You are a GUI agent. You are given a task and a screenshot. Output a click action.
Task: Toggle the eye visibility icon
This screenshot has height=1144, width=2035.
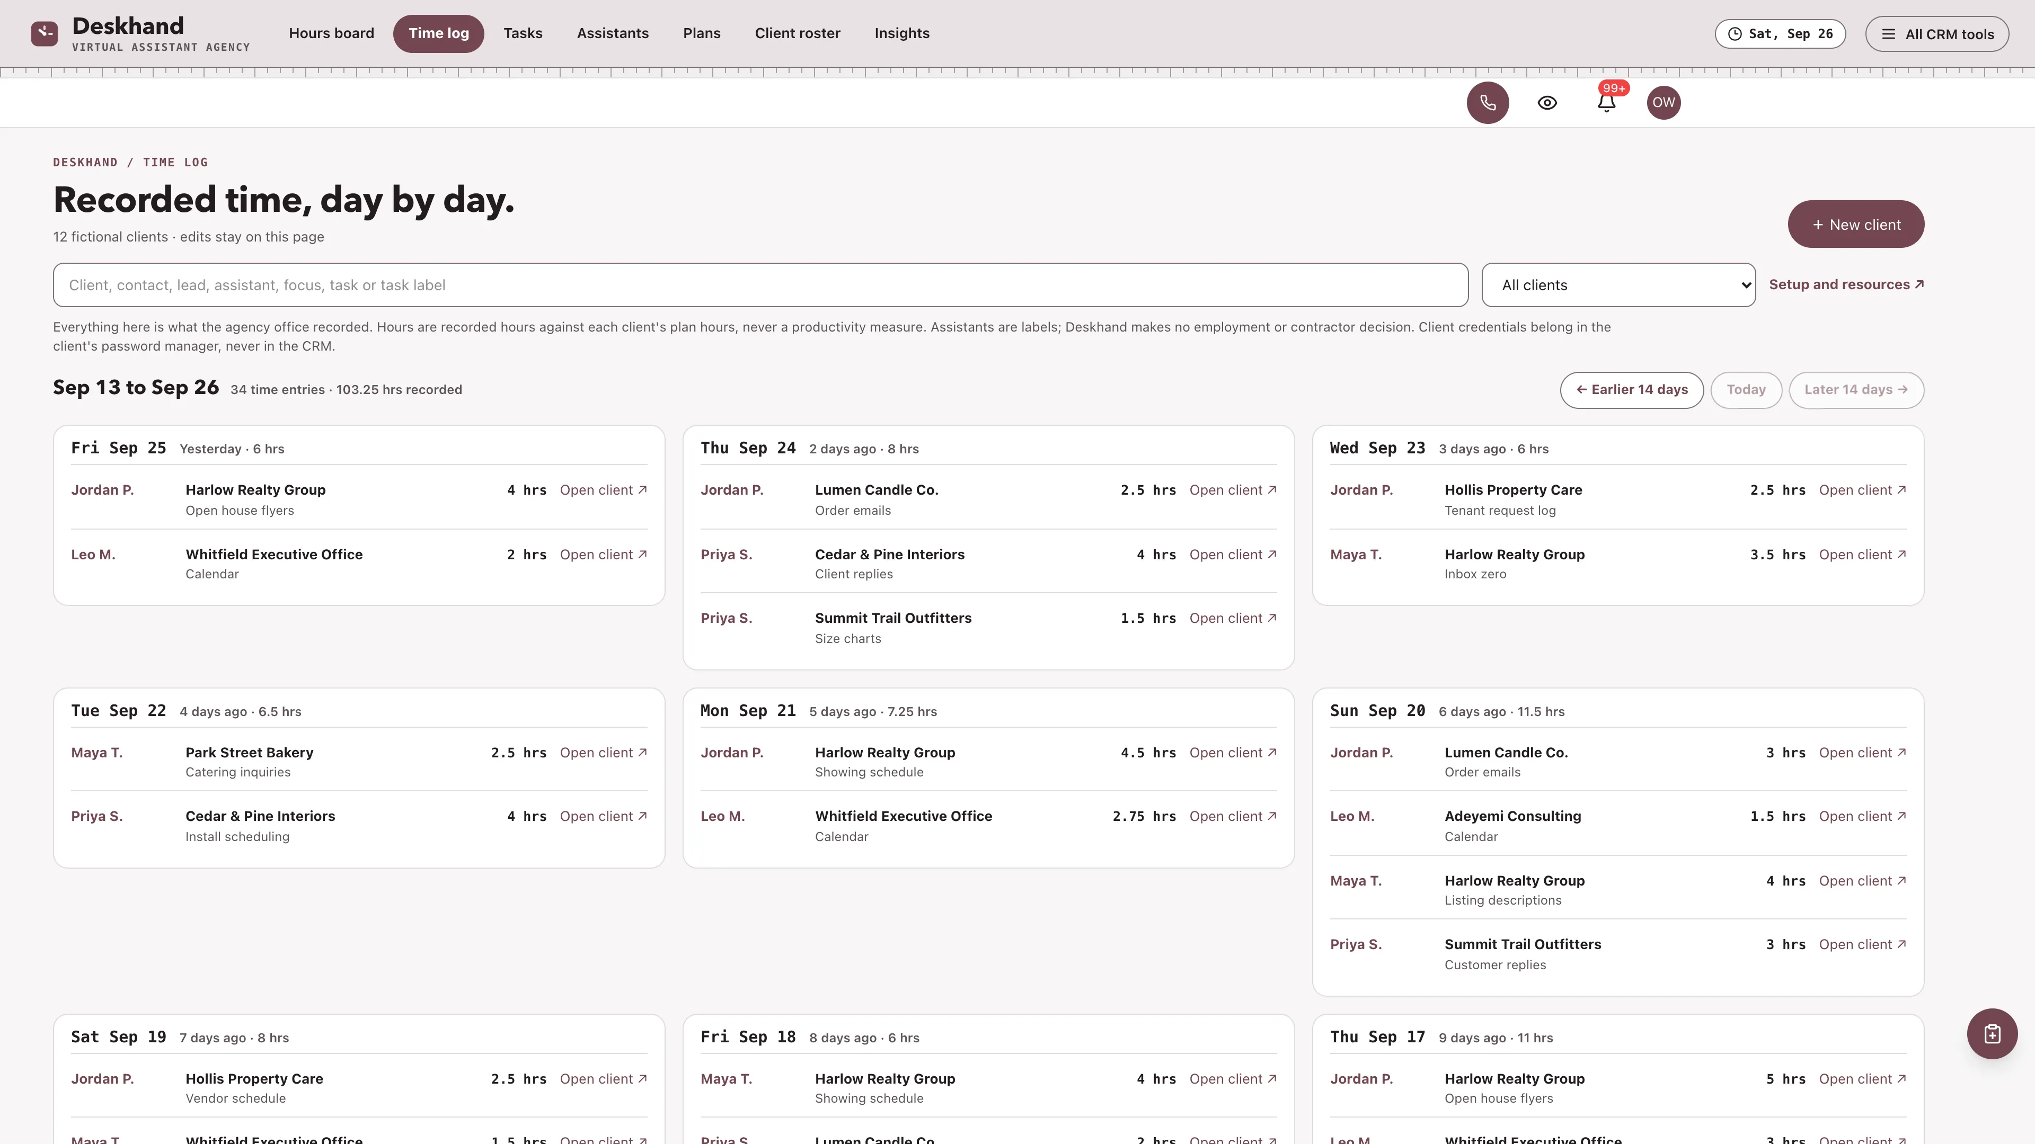pos(1547,103)
